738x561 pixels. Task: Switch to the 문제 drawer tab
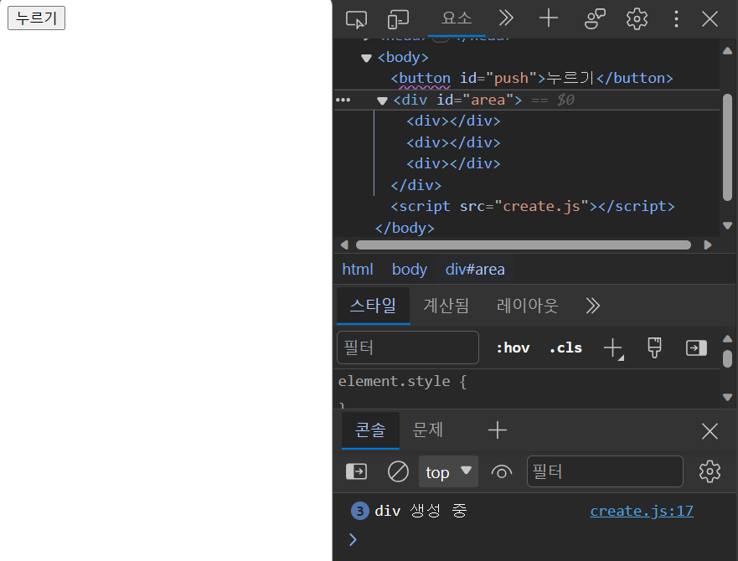point(427,430)
